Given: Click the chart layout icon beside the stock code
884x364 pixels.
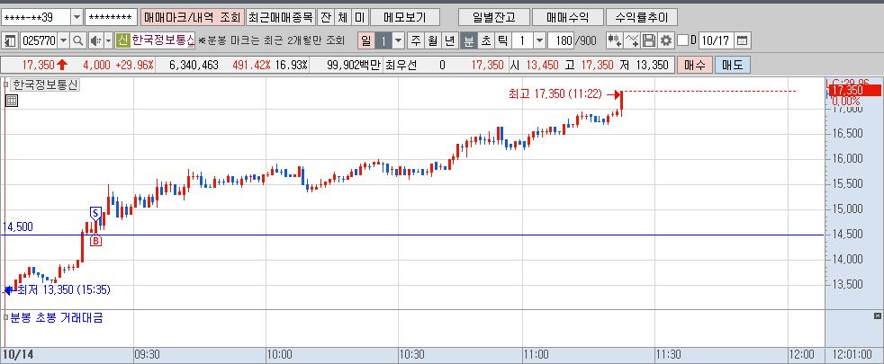Looking at the screenshot, I should pos(10,40).
